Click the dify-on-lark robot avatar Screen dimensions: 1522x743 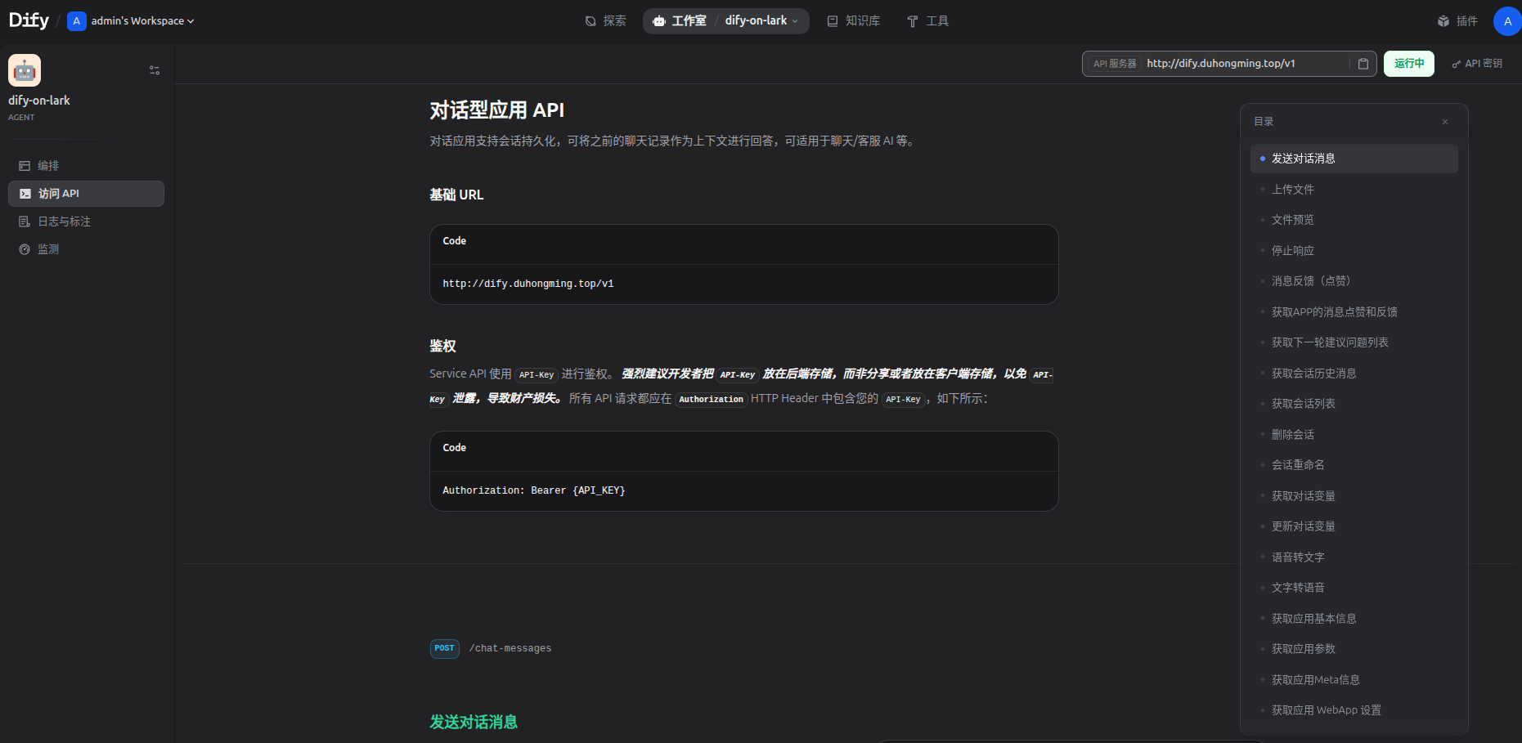point(25,70)
